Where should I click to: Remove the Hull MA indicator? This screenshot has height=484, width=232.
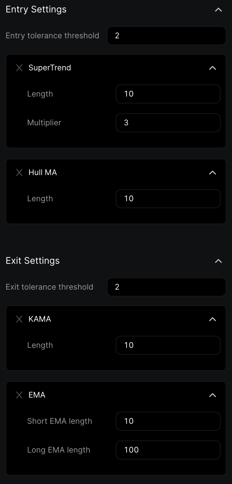19,172
